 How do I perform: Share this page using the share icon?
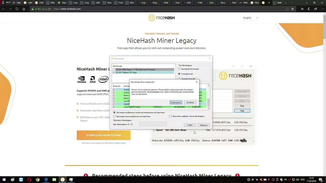pyautogui.click(x=315, y=9)
